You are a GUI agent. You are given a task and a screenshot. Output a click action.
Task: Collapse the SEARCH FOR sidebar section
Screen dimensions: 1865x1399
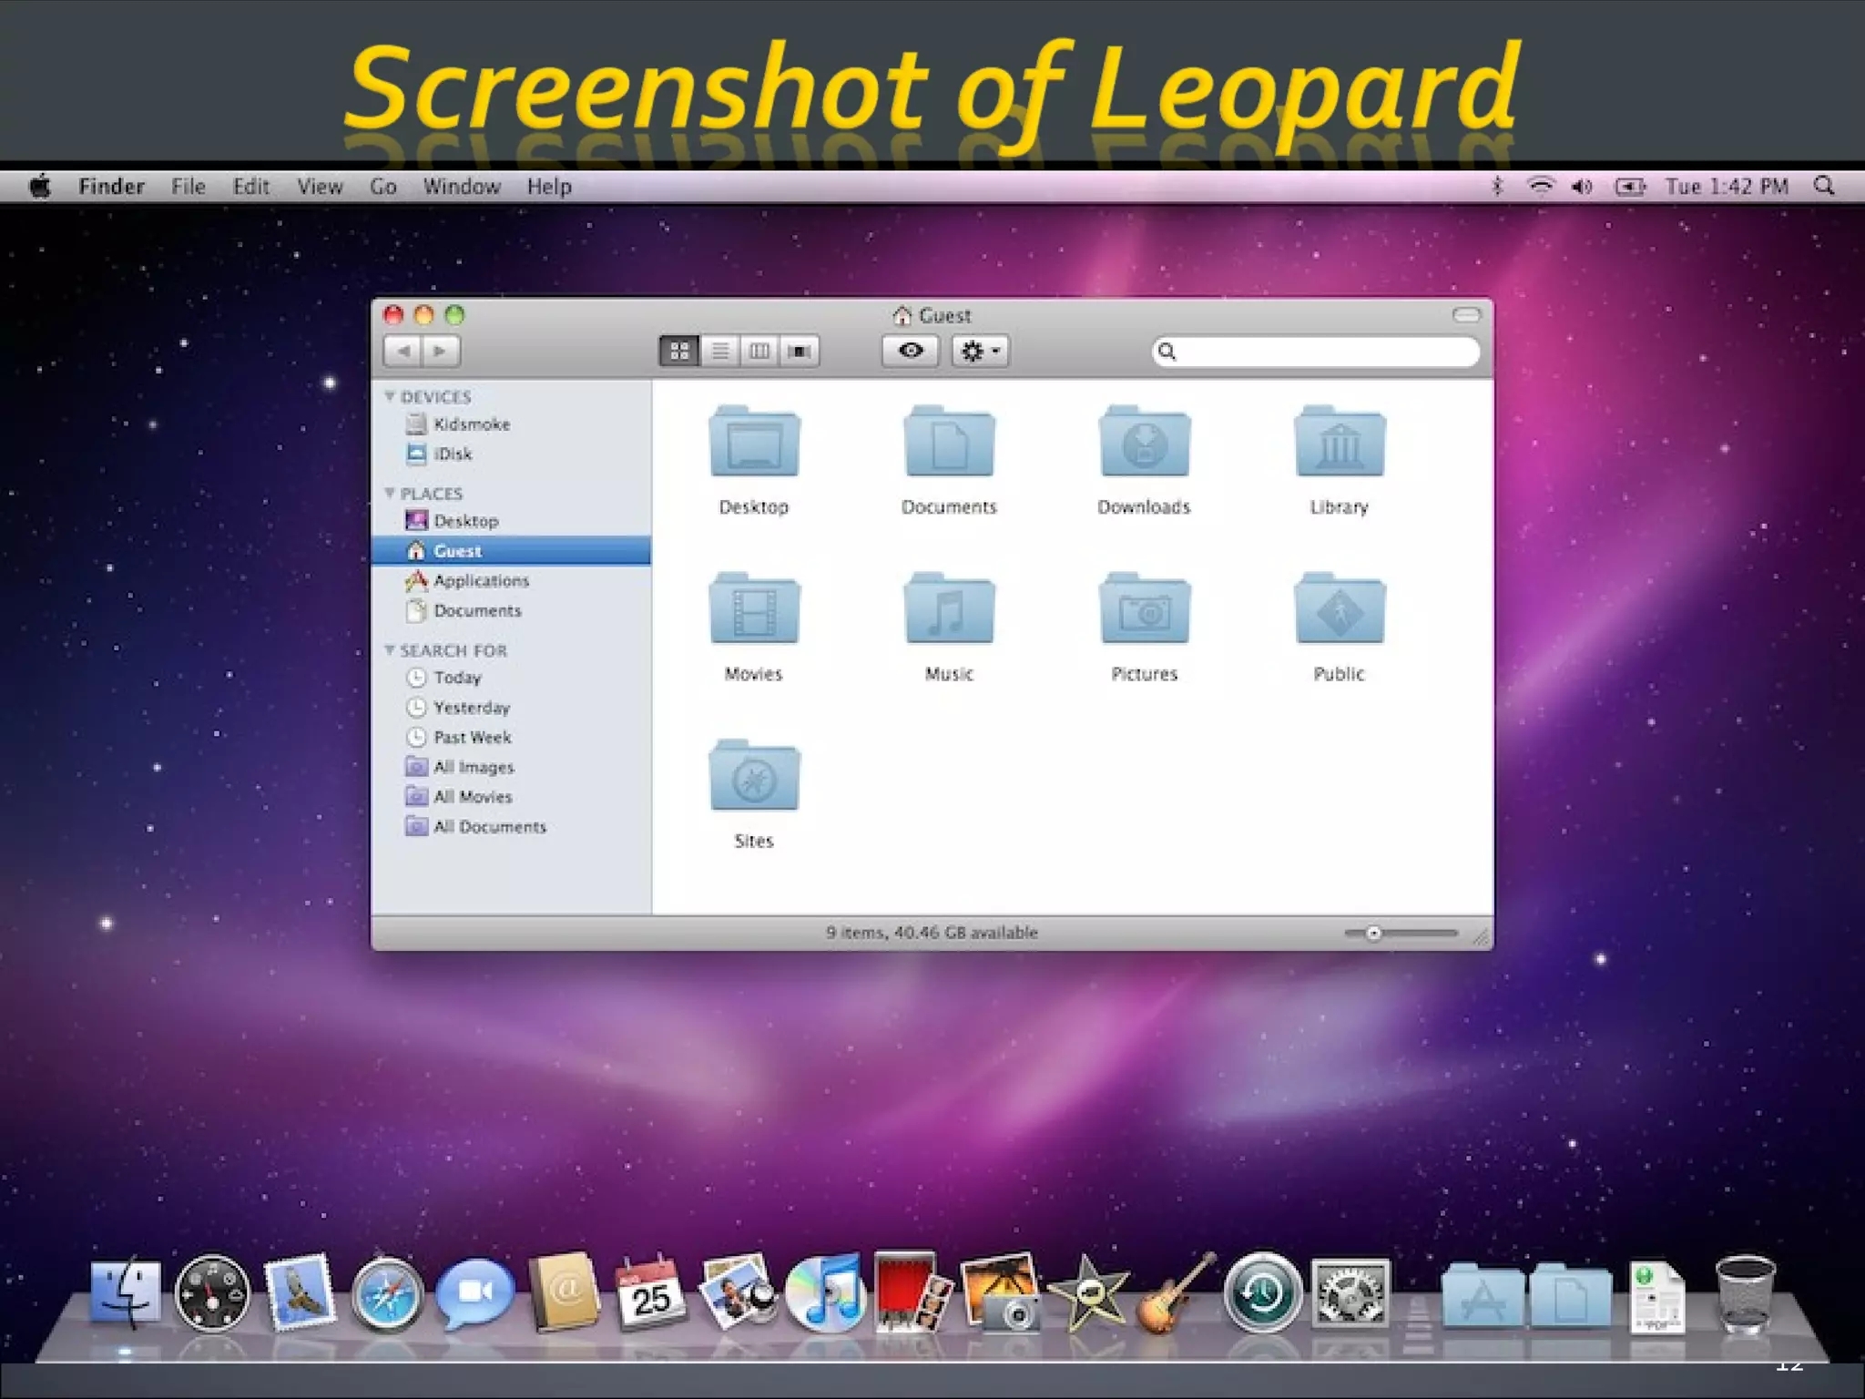pos(390,649)
